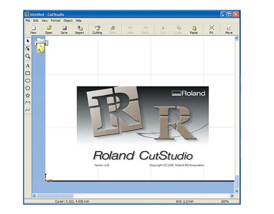Click the right arrow of horizontal scrollbar
The width and height of the screenshot is (274, 214).
coord(232,196)
